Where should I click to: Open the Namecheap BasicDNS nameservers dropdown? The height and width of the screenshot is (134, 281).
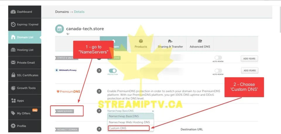(131, 111)
